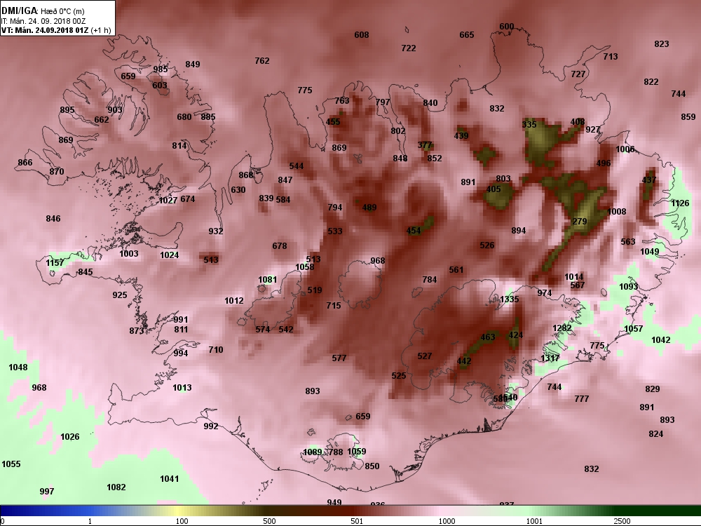Pick the 722 height label
The height and width of the screenshot is (526, 701).
[x=409, y=48]
